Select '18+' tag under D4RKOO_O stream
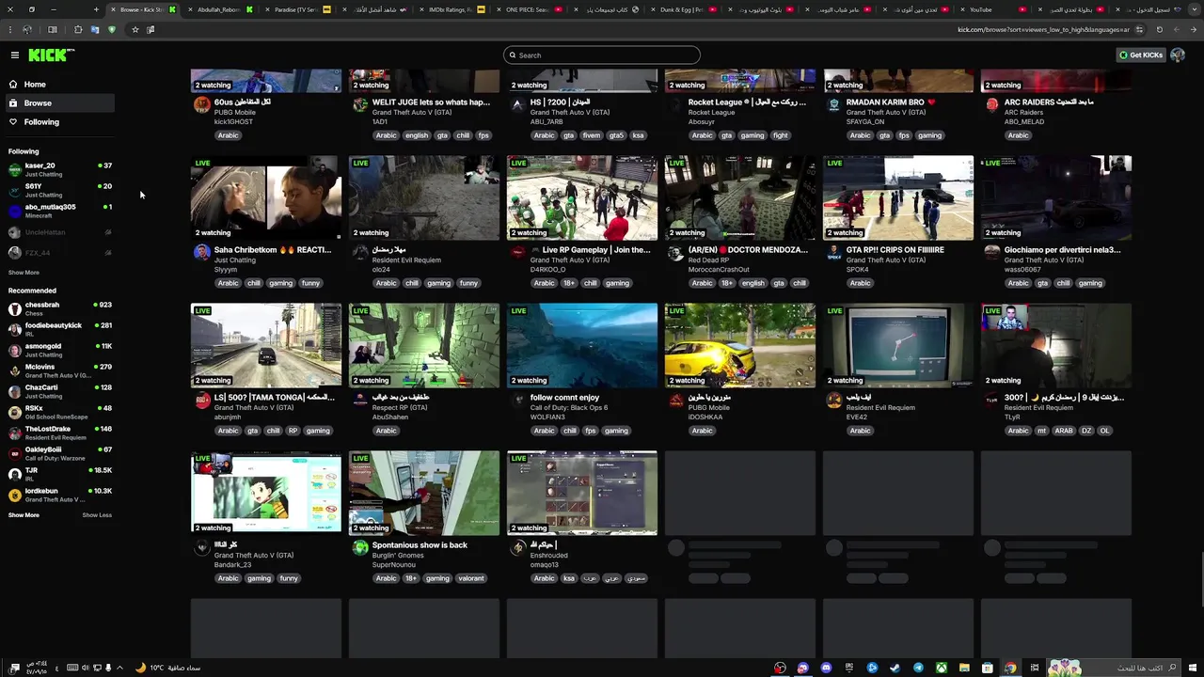 coord(569,283)
